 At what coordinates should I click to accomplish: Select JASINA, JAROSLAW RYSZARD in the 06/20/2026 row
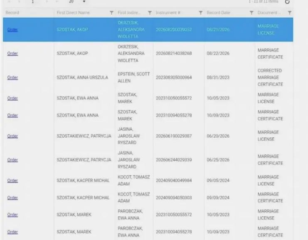[129, 136]
